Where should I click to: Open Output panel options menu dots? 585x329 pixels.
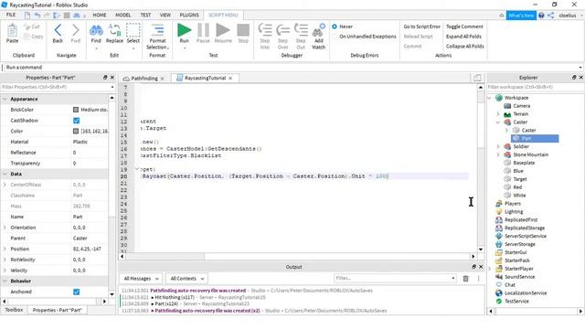(x=478, y=278)
